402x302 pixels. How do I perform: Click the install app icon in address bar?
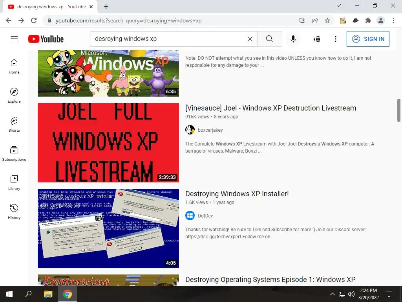302,20
